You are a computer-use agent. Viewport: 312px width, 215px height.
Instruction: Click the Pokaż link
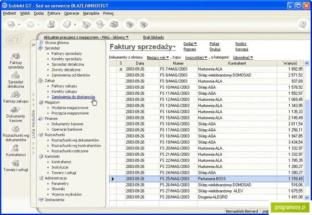click(214, 44)
